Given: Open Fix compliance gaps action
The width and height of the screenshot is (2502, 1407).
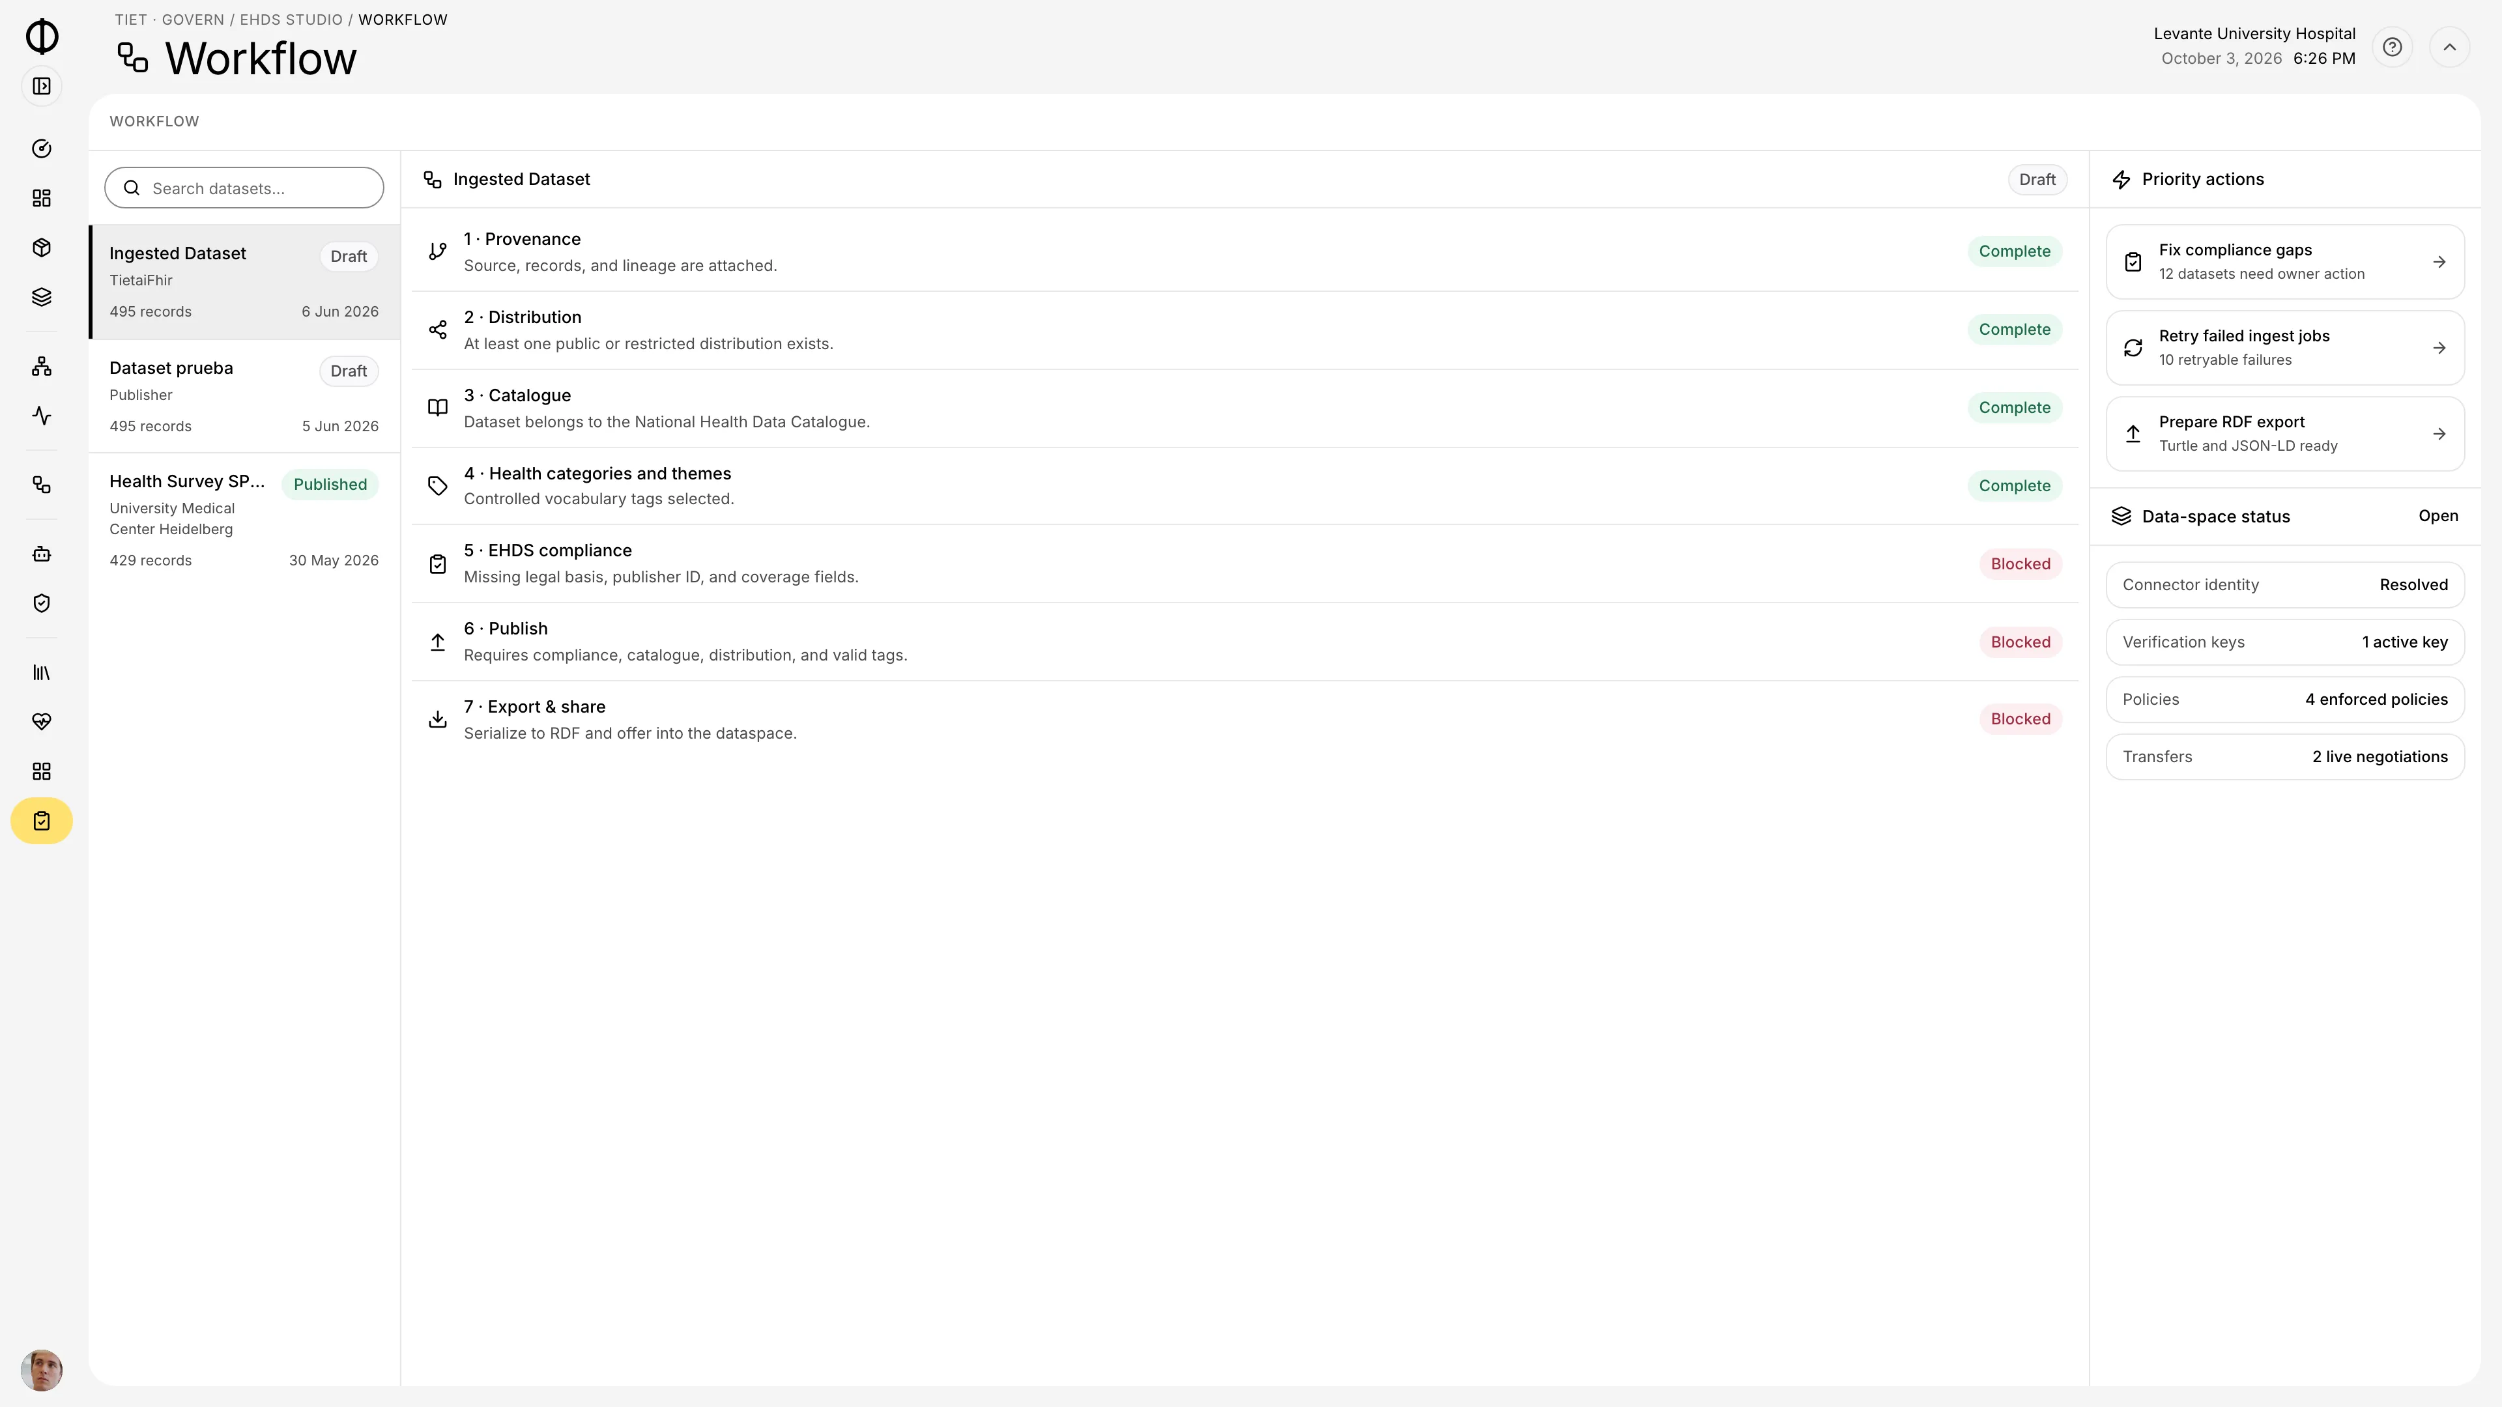Looking at the screenshot, I should tap(2284, 261).
